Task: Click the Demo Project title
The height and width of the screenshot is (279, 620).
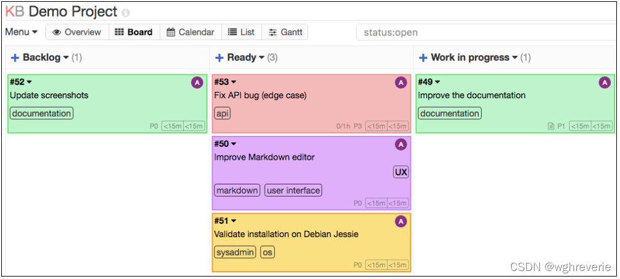Action: 73,12
